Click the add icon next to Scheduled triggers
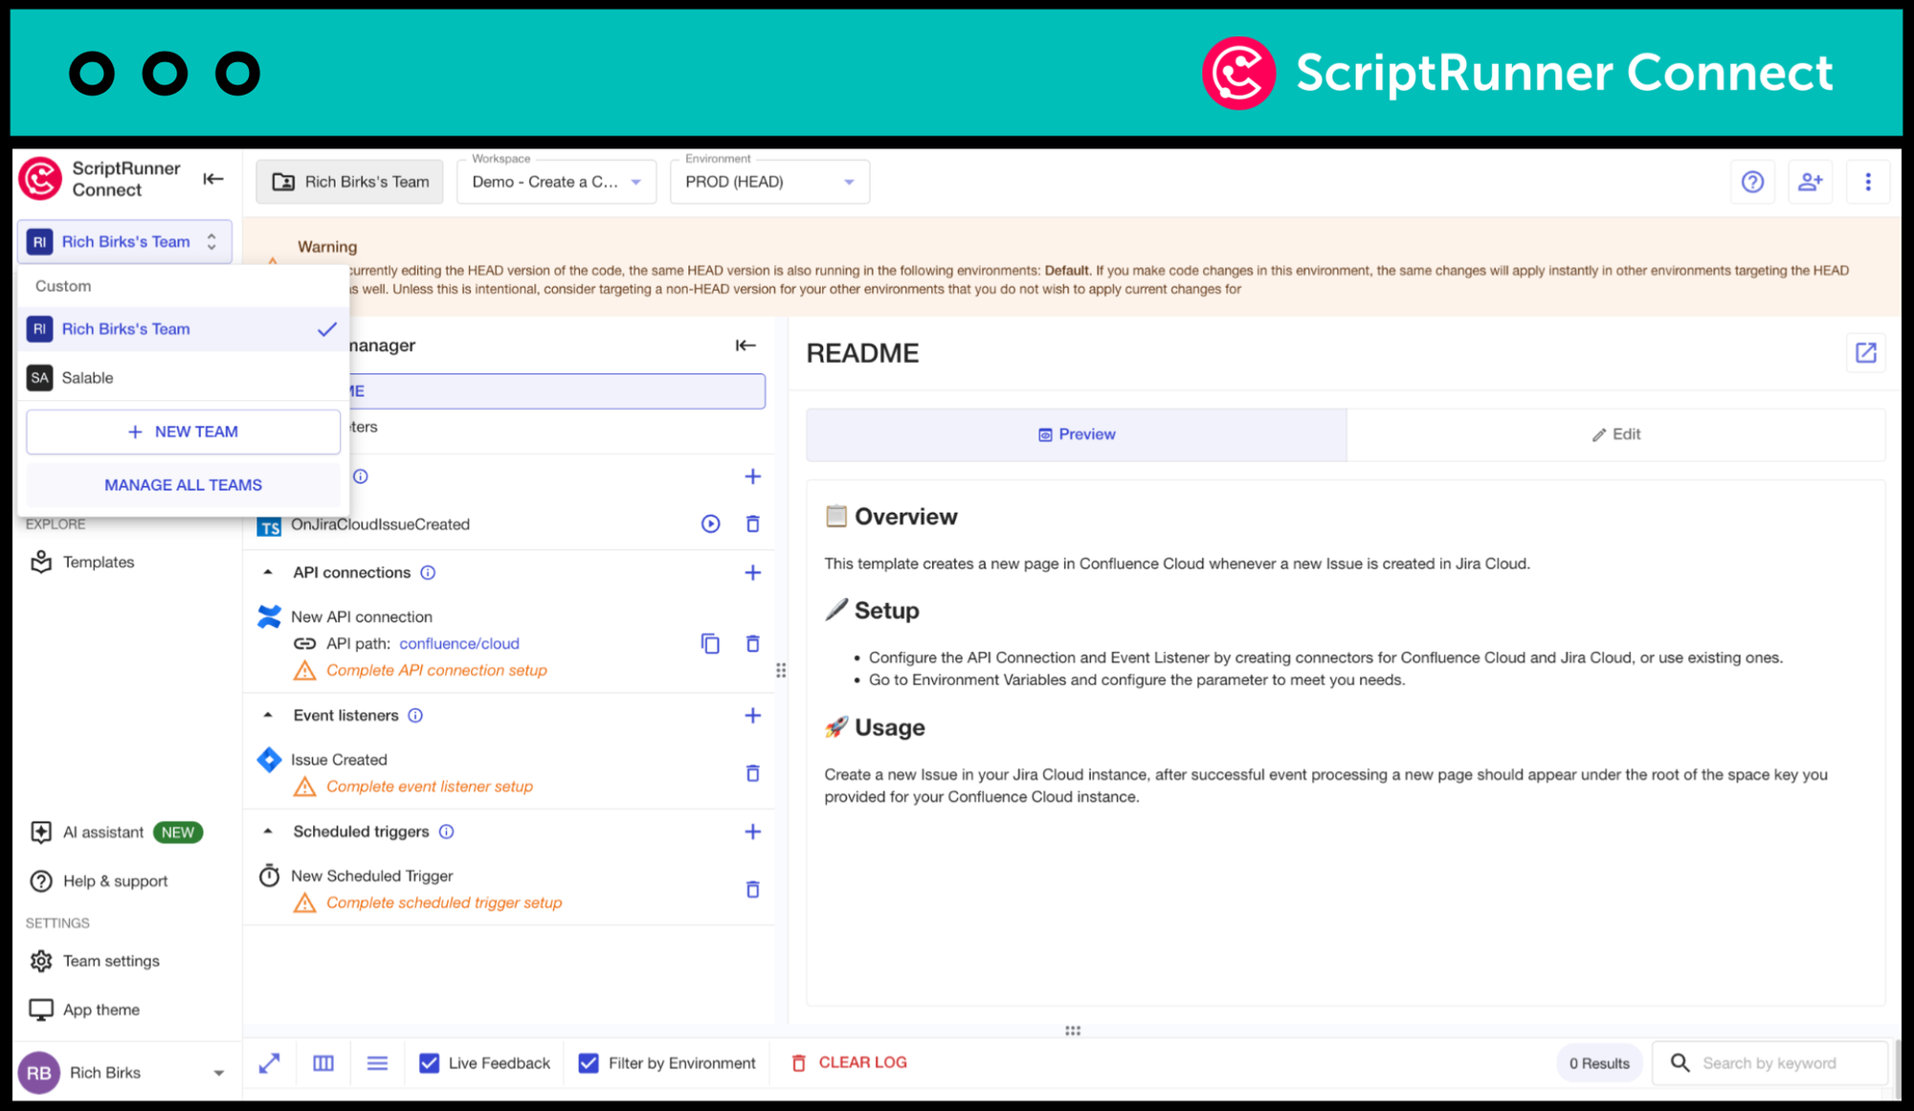 751,831
